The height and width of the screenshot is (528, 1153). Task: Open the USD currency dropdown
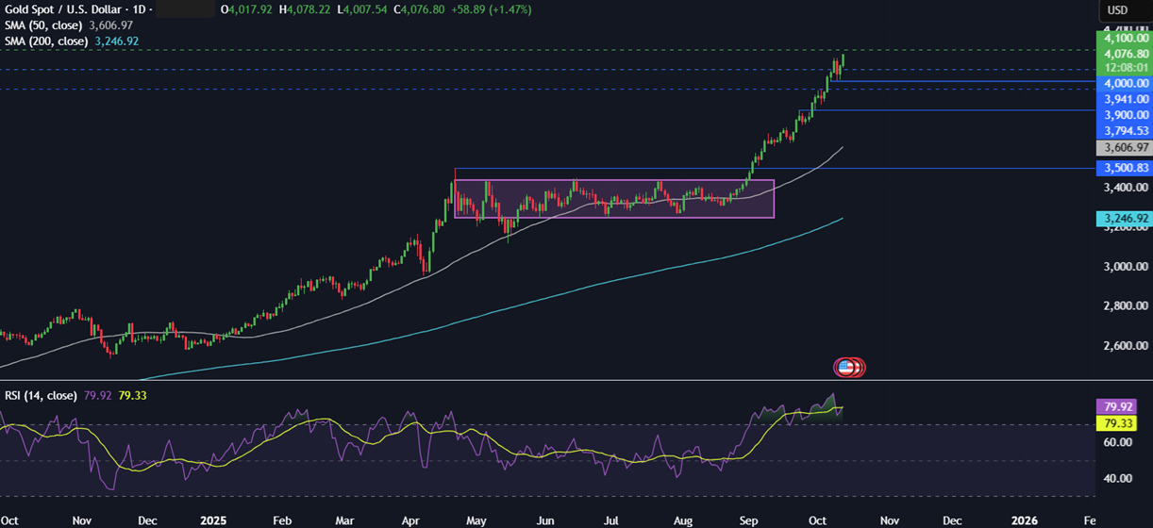(1117, 10)
